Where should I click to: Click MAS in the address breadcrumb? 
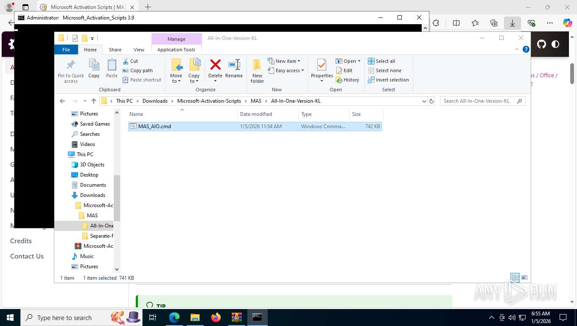click(x=256, y=101)
